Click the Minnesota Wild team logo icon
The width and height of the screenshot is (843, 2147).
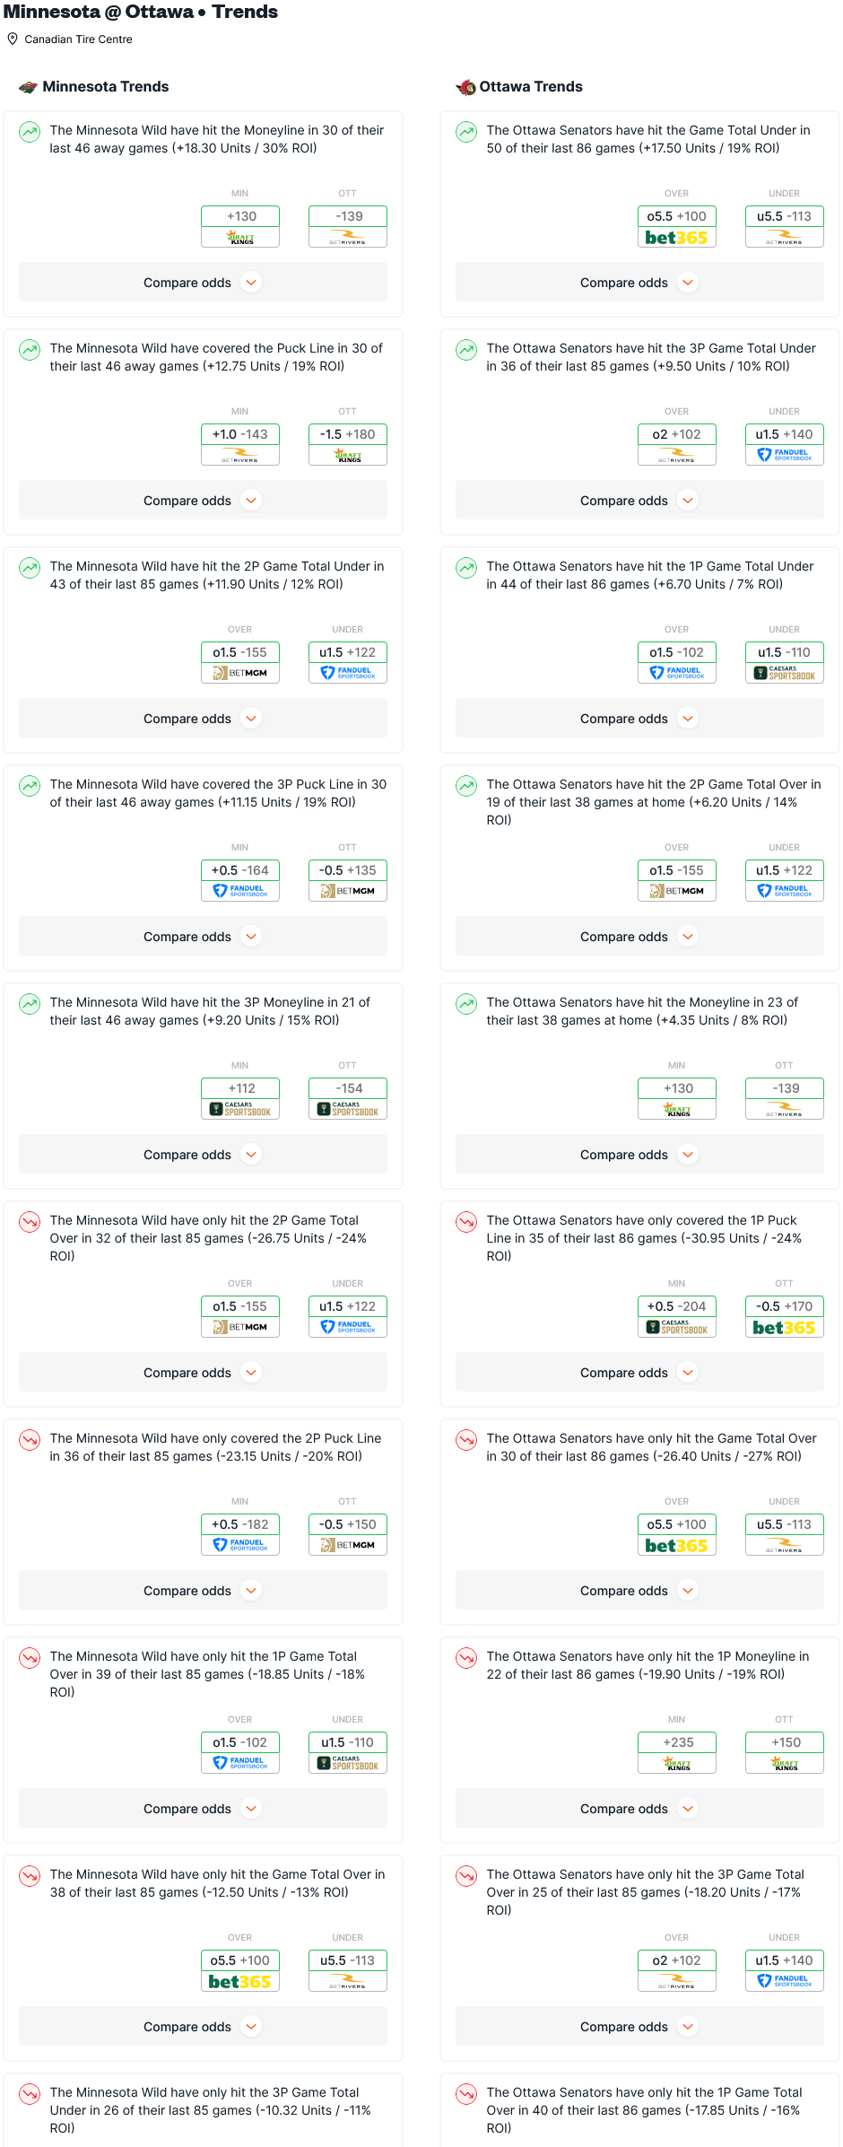tap(28, 87)
